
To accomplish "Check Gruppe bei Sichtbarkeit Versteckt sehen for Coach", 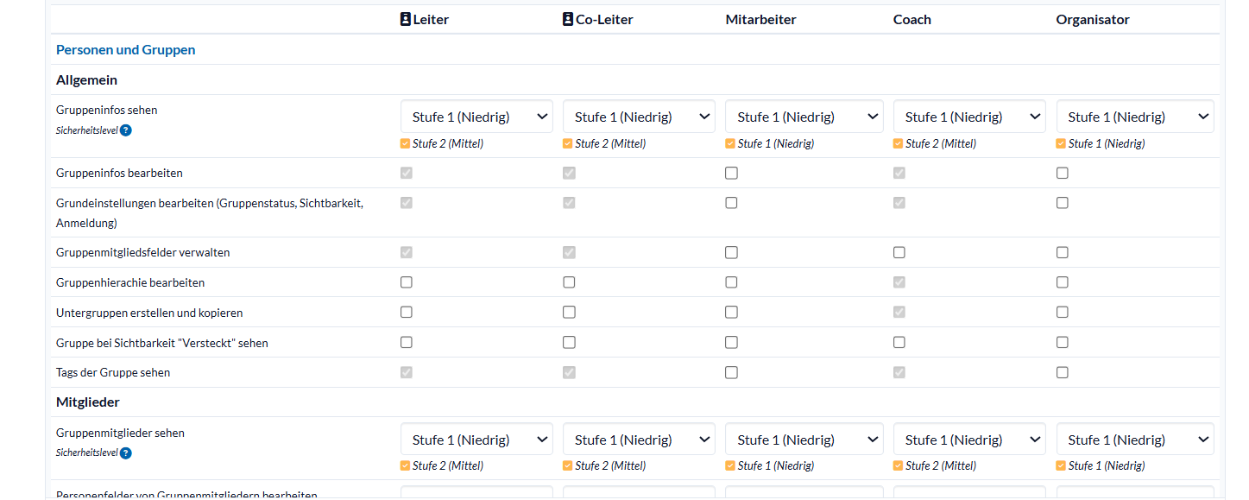I will (899, 342).
